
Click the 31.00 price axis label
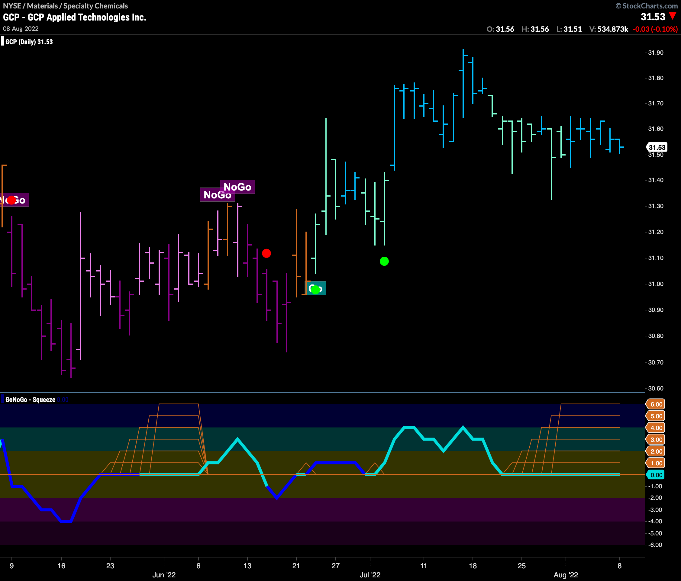[656, 284]
